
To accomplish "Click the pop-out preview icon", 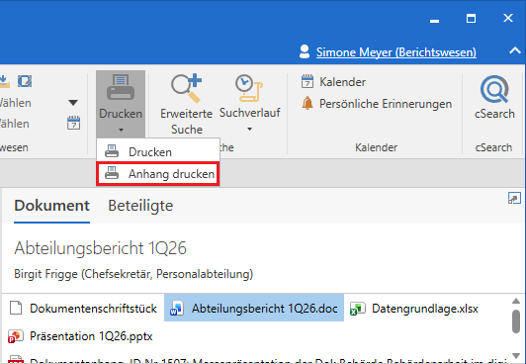I will pyautogui.click(x=514, y=198).
